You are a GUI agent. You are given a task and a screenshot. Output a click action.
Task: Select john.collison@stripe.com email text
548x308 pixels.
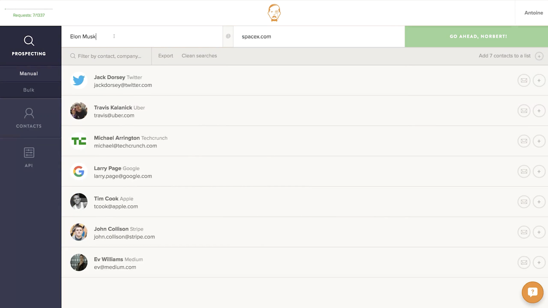pos(124,237)
